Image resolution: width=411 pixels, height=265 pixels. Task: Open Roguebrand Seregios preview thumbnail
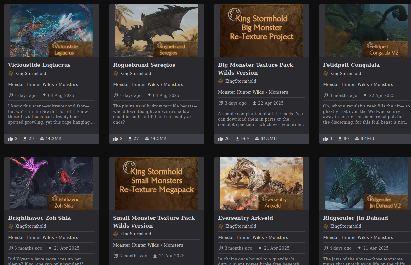pyautogui.click(x=156, y=31)
